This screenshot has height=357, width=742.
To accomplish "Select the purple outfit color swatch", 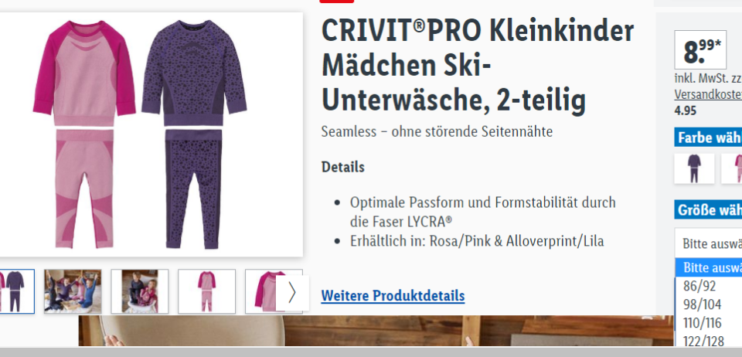I will tap(694, 168).
